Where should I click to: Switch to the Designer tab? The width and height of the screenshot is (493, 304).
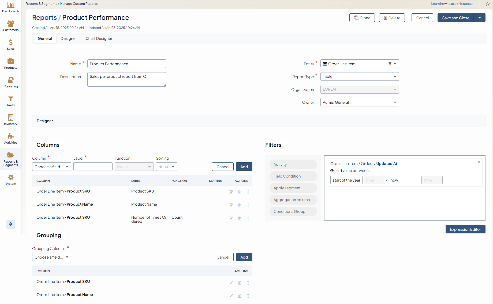(x=69, y=39)
